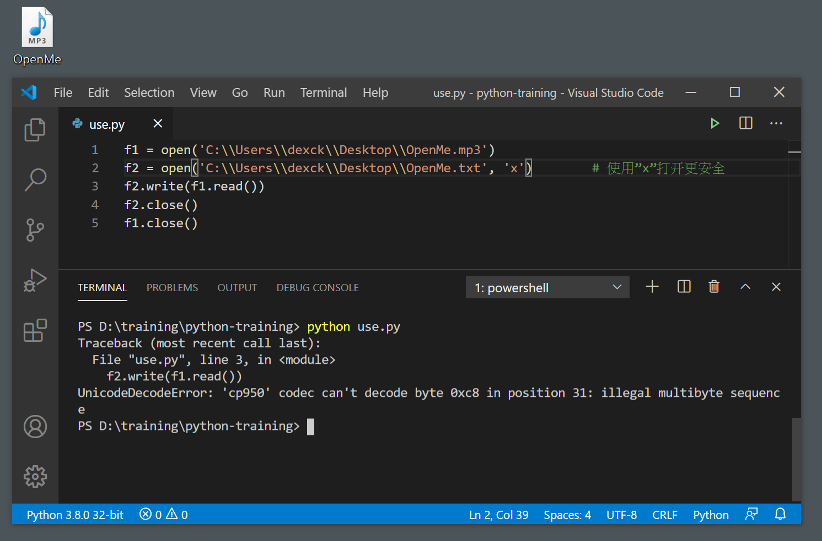Open the Manage gear icon
Viewport: 822px width, 541px height.
[35, 477]
